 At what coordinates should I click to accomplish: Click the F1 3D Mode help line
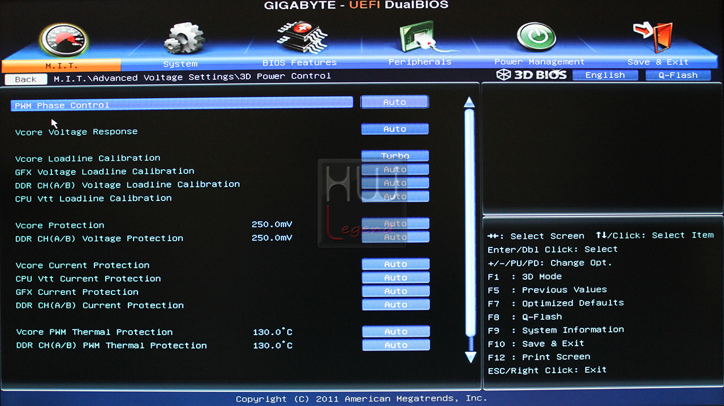(x=525, y=276)
